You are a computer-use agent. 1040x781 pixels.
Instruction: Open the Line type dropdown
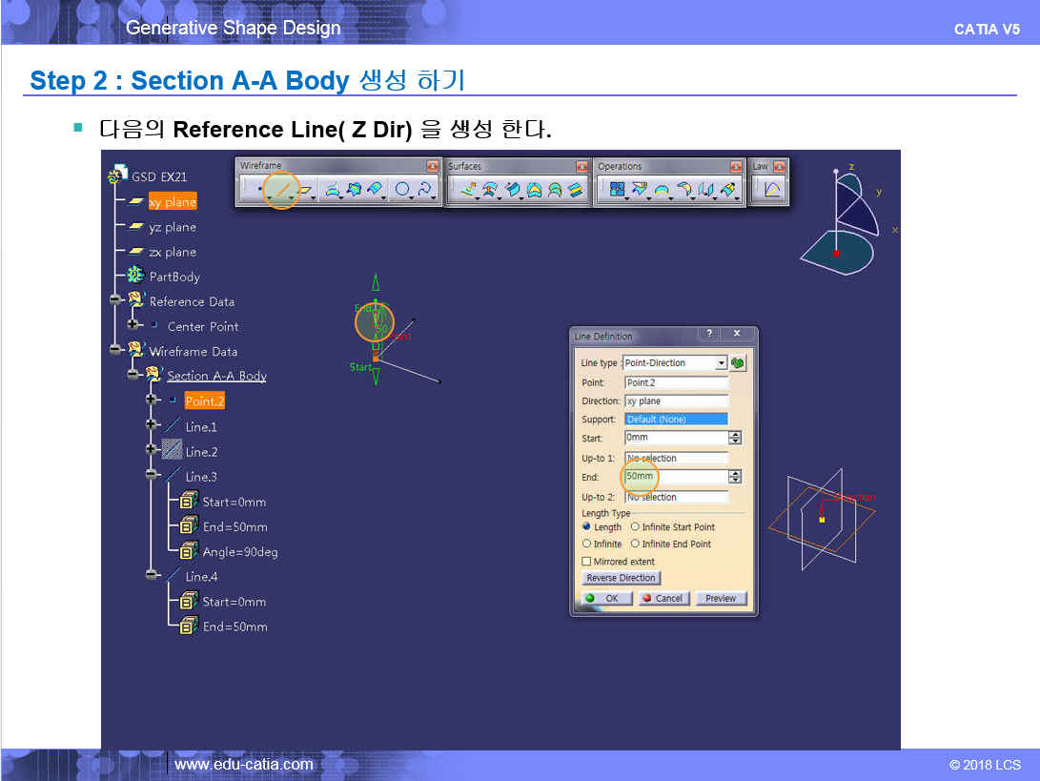(x=722, y=363)
